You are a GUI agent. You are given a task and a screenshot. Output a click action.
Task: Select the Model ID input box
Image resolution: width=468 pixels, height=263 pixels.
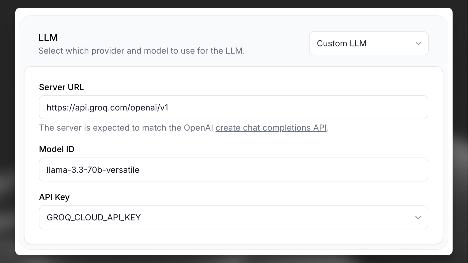pos(233,169)
